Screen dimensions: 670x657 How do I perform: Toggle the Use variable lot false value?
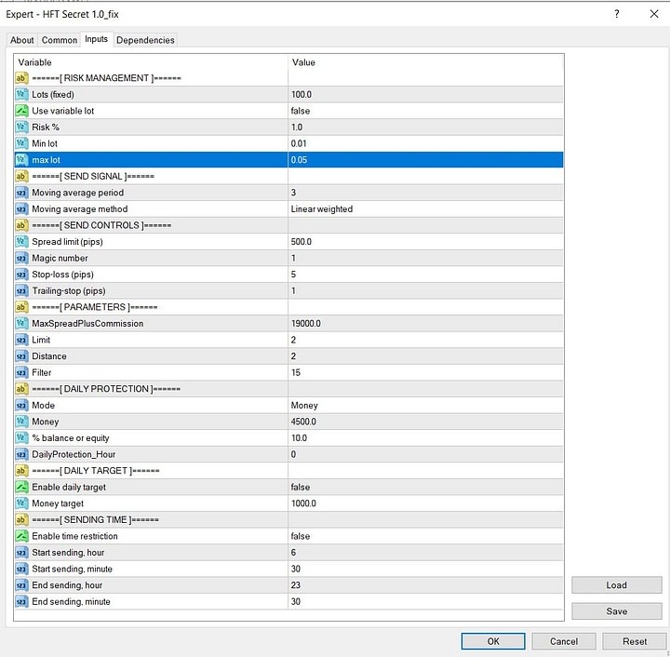pyautogui.click(x=424, y=111)
